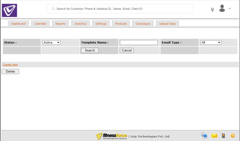Click the Cancel button
Image resolution: width=240 pixels, height=141 pixels.
(127, 50)
